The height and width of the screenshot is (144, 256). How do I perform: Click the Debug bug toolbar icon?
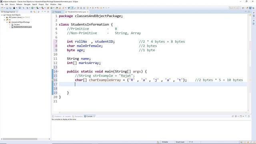pos(28,8)
